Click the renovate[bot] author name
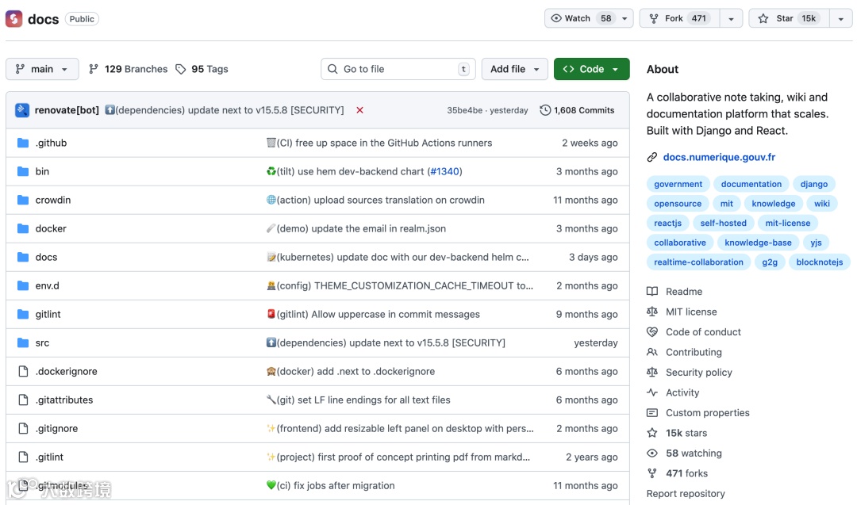Screen dimensions: 857x505 coord(67,110)
